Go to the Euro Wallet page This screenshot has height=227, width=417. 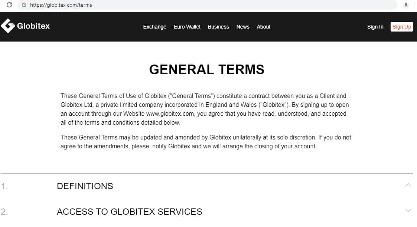pyautogui.click(x=187, y=27)
